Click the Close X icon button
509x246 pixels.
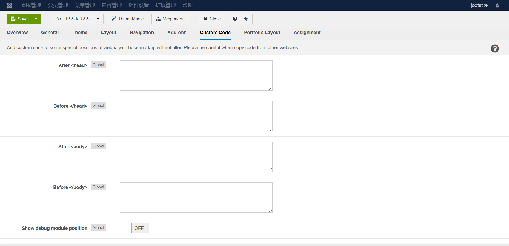212,19
